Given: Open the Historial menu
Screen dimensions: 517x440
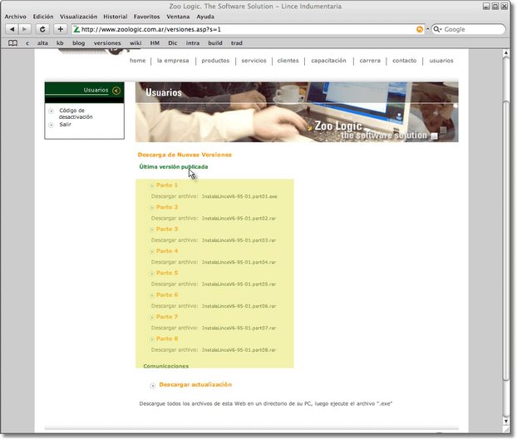Looking at the screenshot, I should [x=115, y=17].
